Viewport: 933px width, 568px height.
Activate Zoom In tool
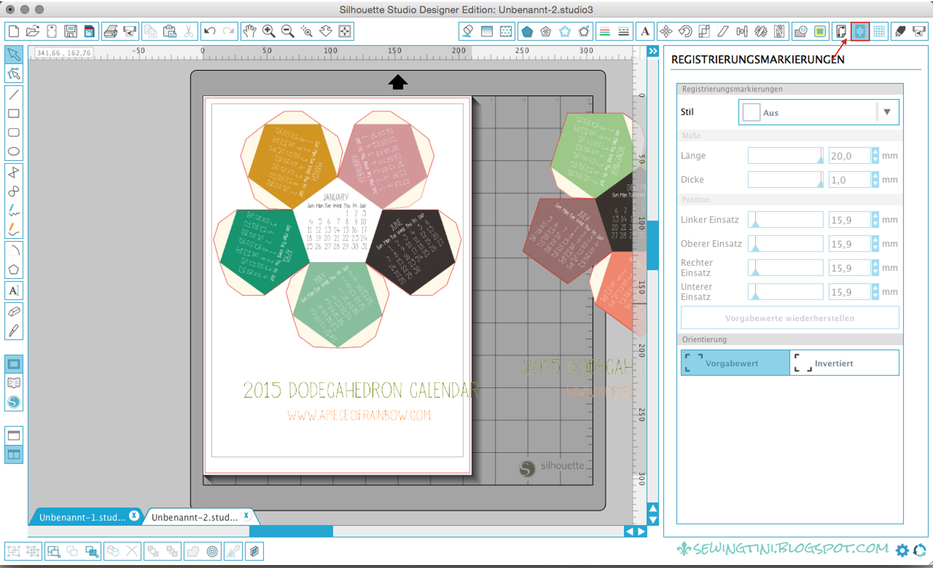point(268,31)
